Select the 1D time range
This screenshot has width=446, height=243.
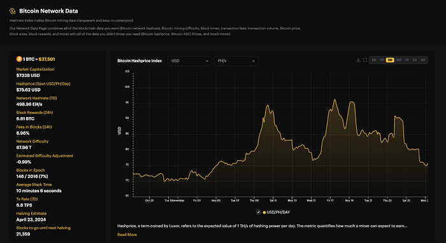point(374,60)
